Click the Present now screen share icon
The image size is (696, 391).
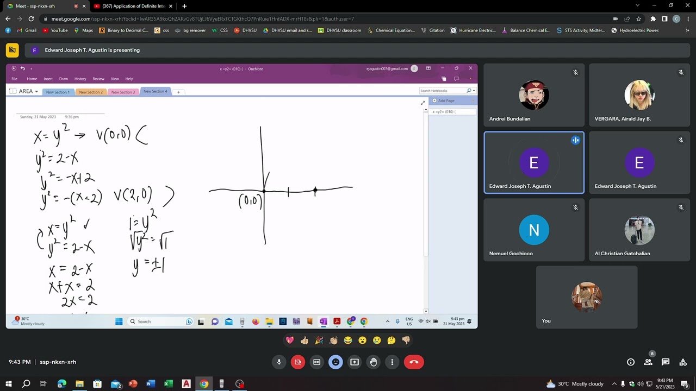pyautogui.click(x=355, y=362)
